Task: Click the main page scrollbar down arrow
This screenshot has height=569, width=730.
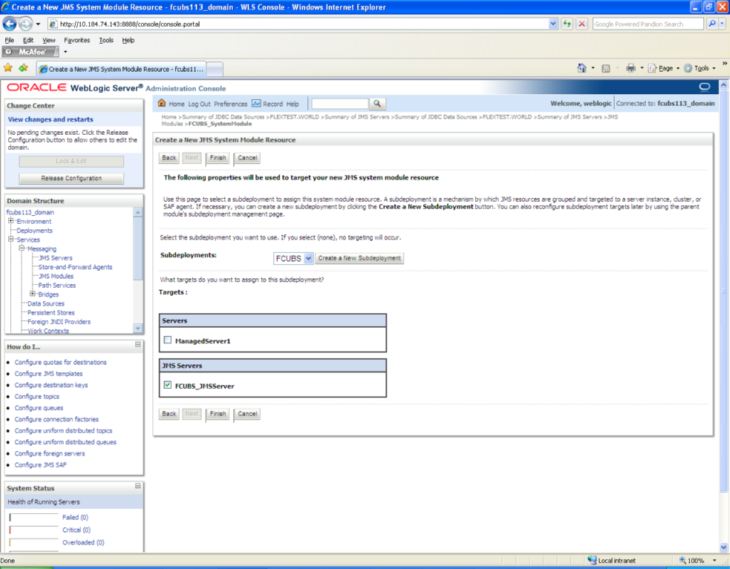Action: (x=724, y=547)
